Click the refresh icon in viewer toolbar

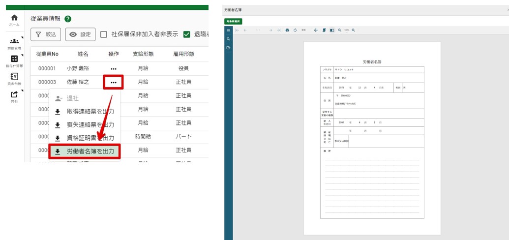click(295, 30)
